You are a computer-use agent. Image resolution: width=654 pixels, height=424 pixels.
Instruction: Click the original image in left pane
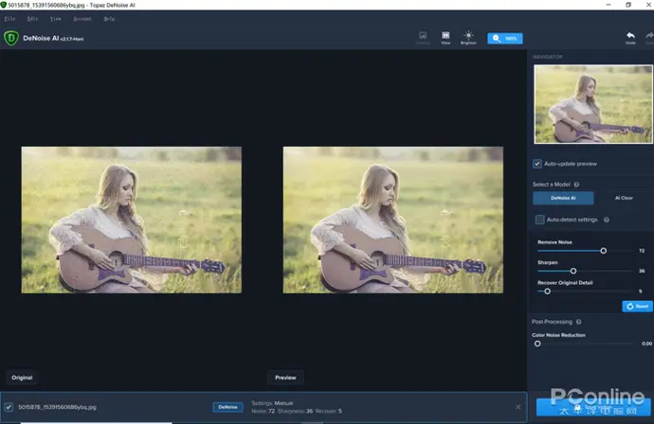[x=132, y=220]
